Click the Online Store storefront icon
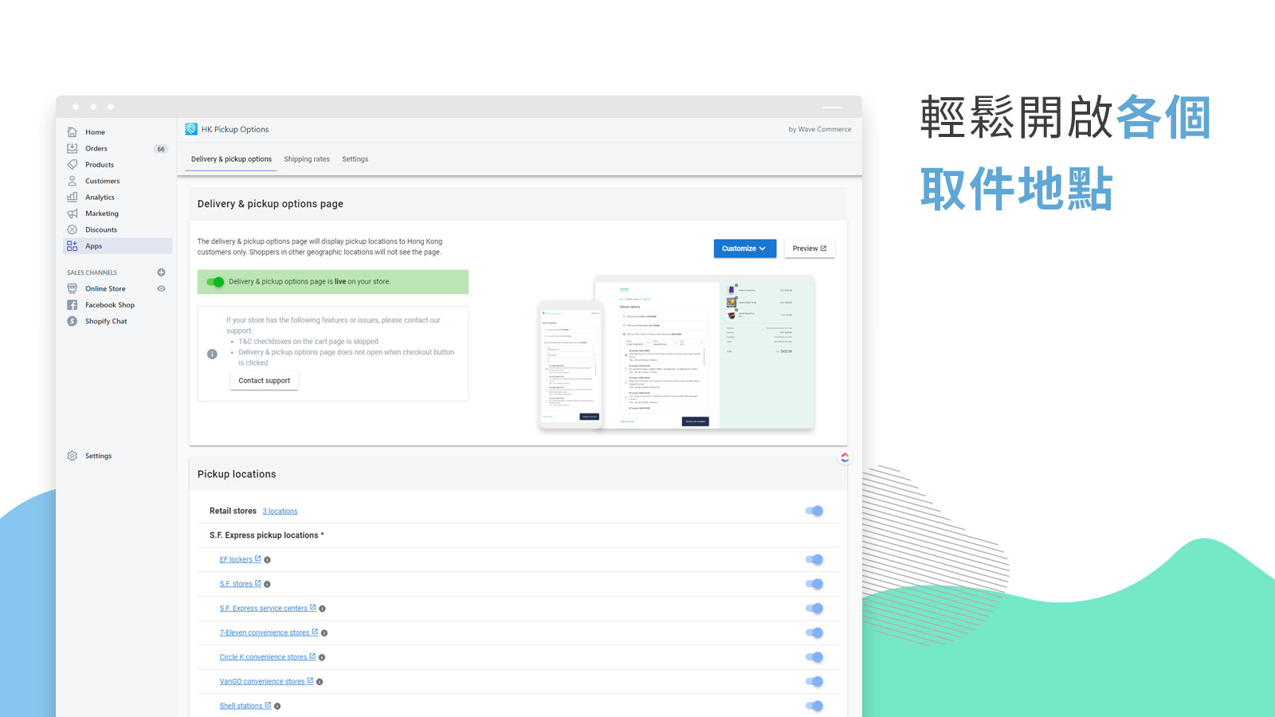1275x717 pixels. coord(73,288)
